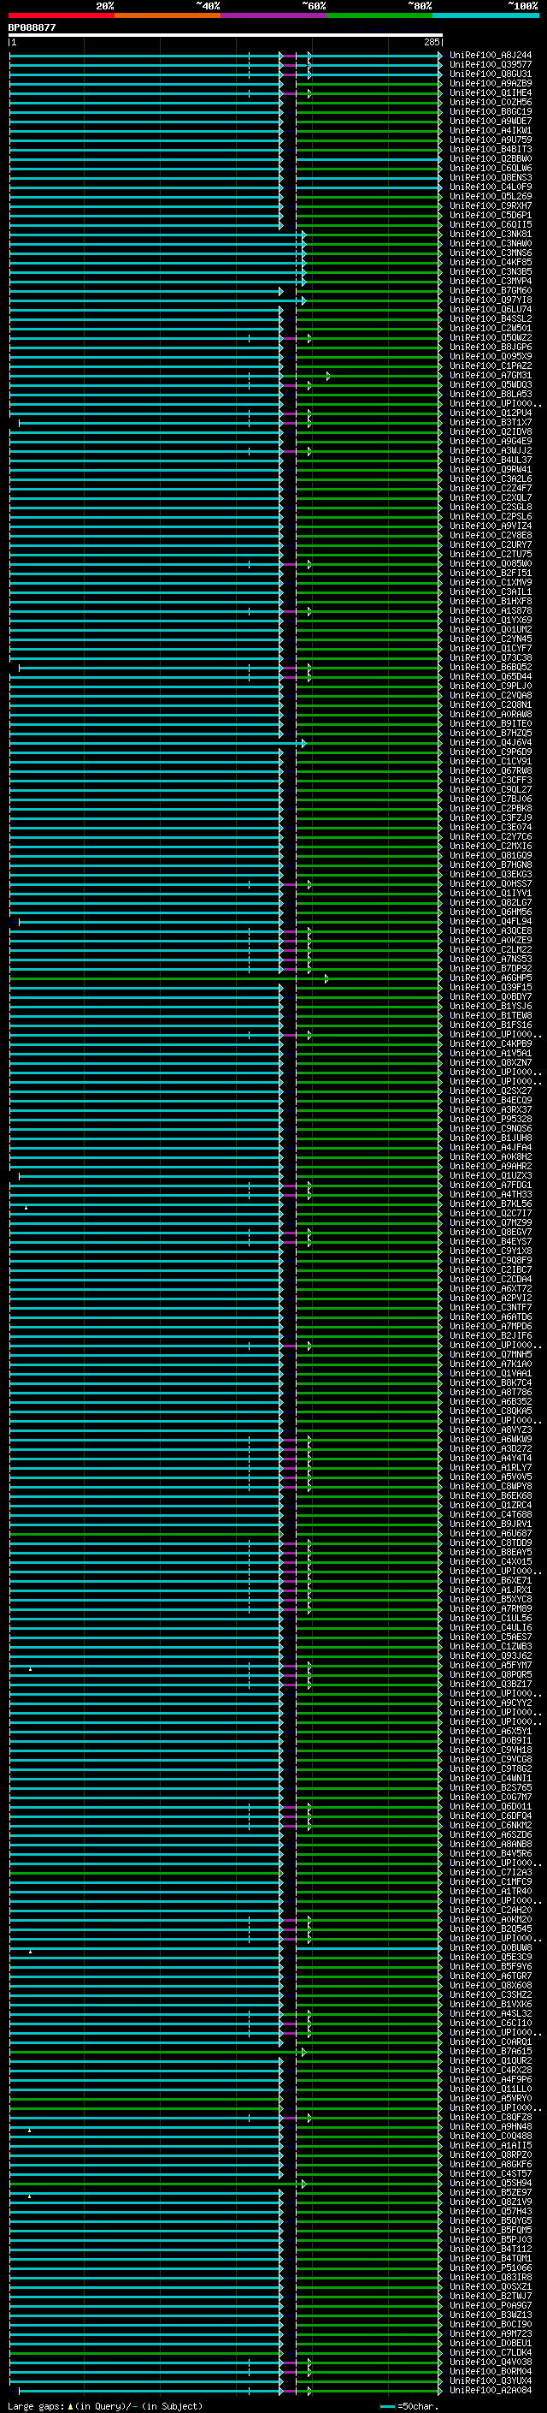Click the hit label UniRef100_C9Y1X8
The width and height of the screenshot is (547, 2413).
(491, 1251)
